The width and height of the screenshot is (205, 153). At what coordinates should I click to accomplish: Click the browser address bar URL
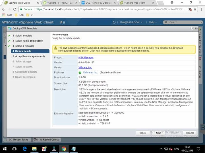pyautogui.click(x=110, y=9)
